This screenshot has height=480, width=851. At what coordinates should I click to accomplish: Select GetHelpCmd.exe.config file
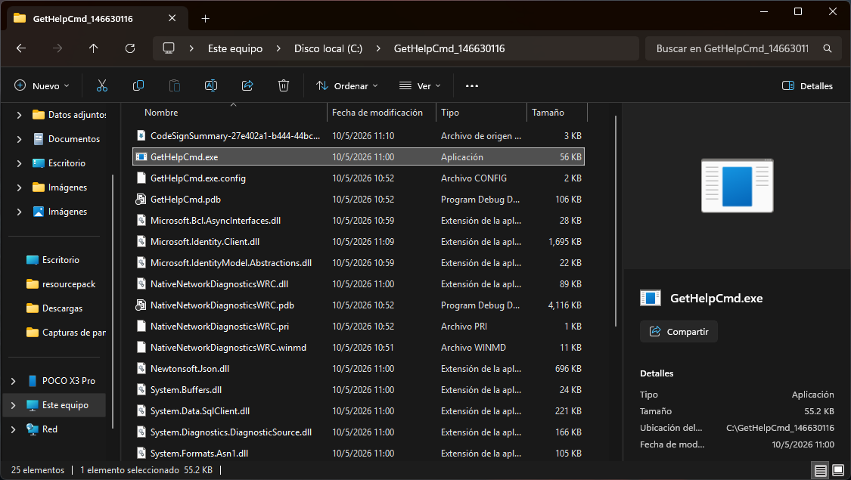(359, 178)
